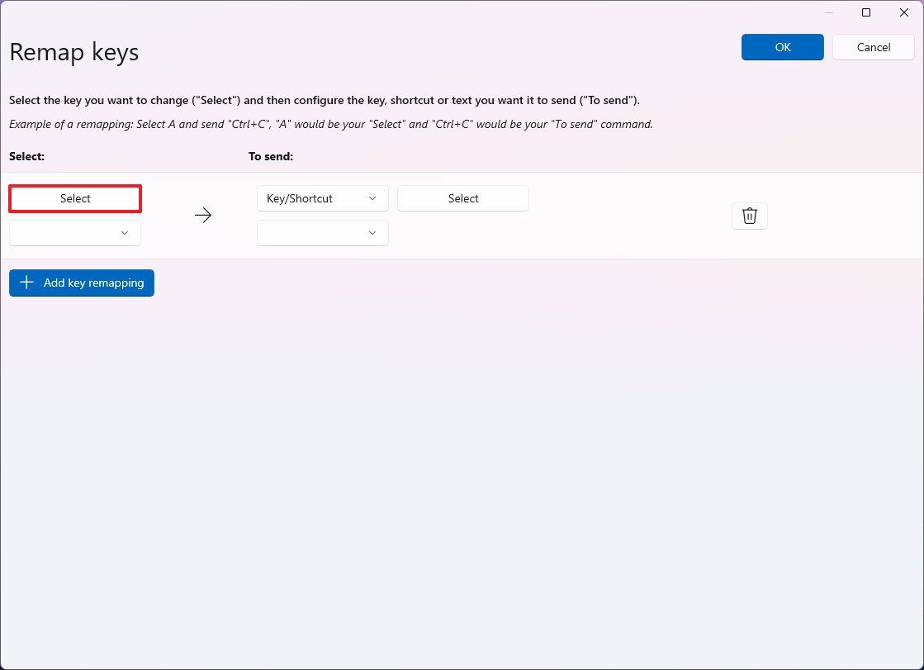The image size is (924, 670).
Task: Click the arrow icon between Select and To send
Action: pyautogui.click(x=202, y=215)
